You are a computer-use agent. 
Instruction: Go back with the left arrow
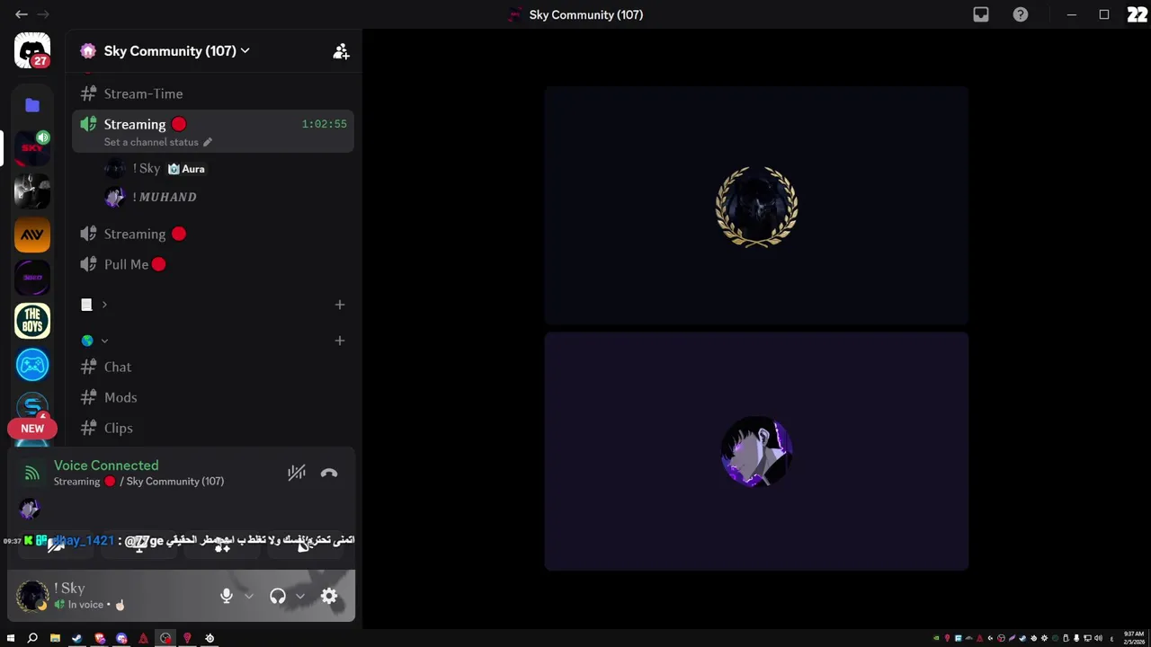point(22,14)
